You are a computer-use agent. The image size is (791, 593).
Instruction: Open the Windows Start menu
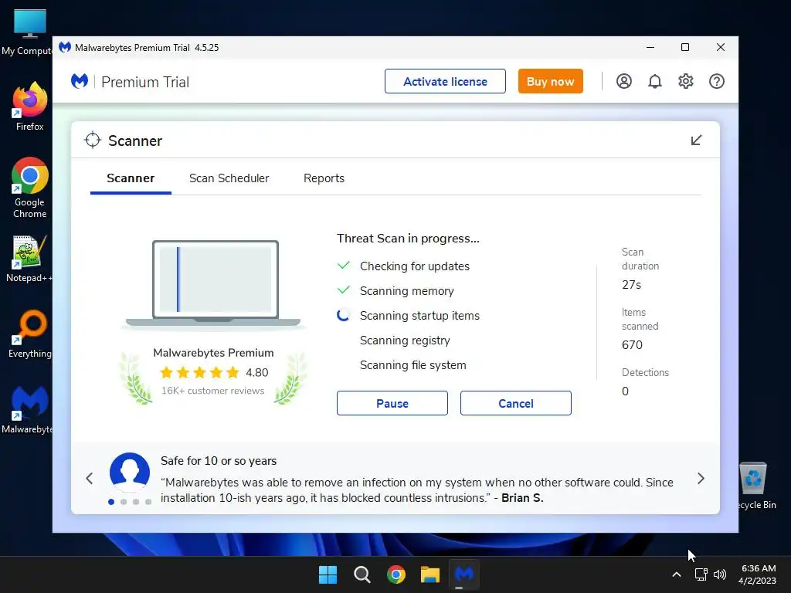click(328, 574)
